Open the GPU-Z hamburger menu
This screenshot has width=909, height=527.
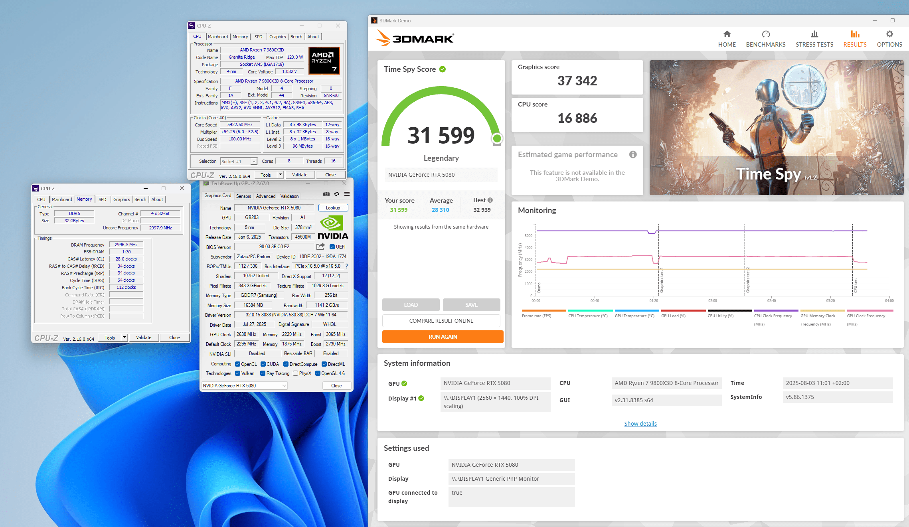point(347,194)
